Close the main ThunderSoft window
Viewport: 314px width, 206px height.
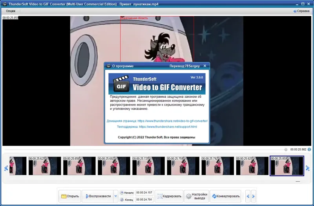click(x=309, y=4)
